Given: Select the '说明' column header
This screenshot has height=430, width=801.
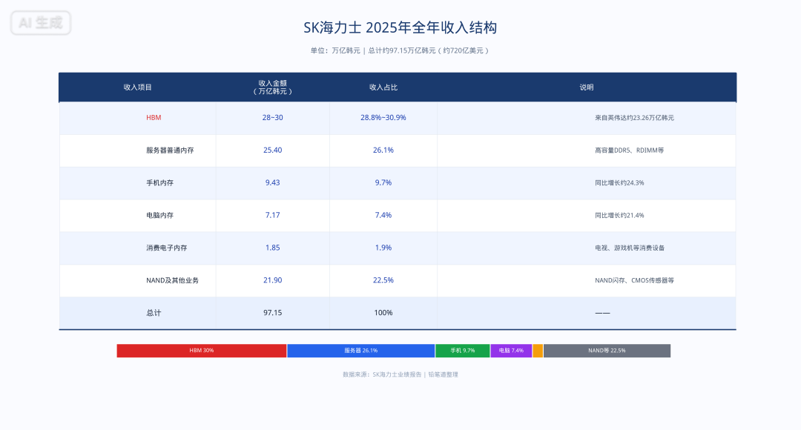Looking at the screenshot, I should click(x=587, y=87).
